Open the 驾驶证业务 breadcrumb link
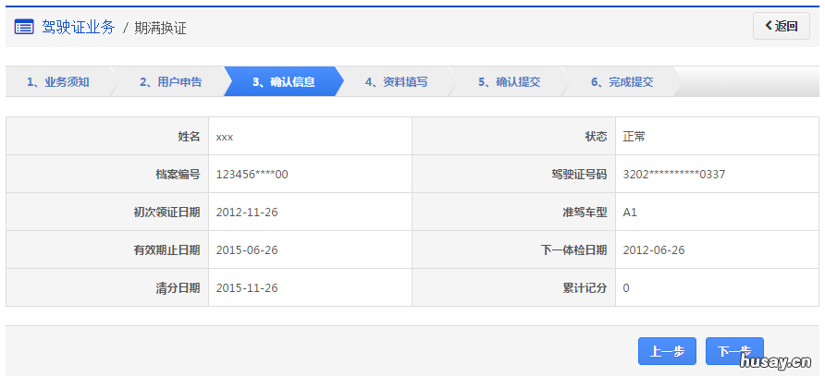Screen dimensions: 825x377 79,28
